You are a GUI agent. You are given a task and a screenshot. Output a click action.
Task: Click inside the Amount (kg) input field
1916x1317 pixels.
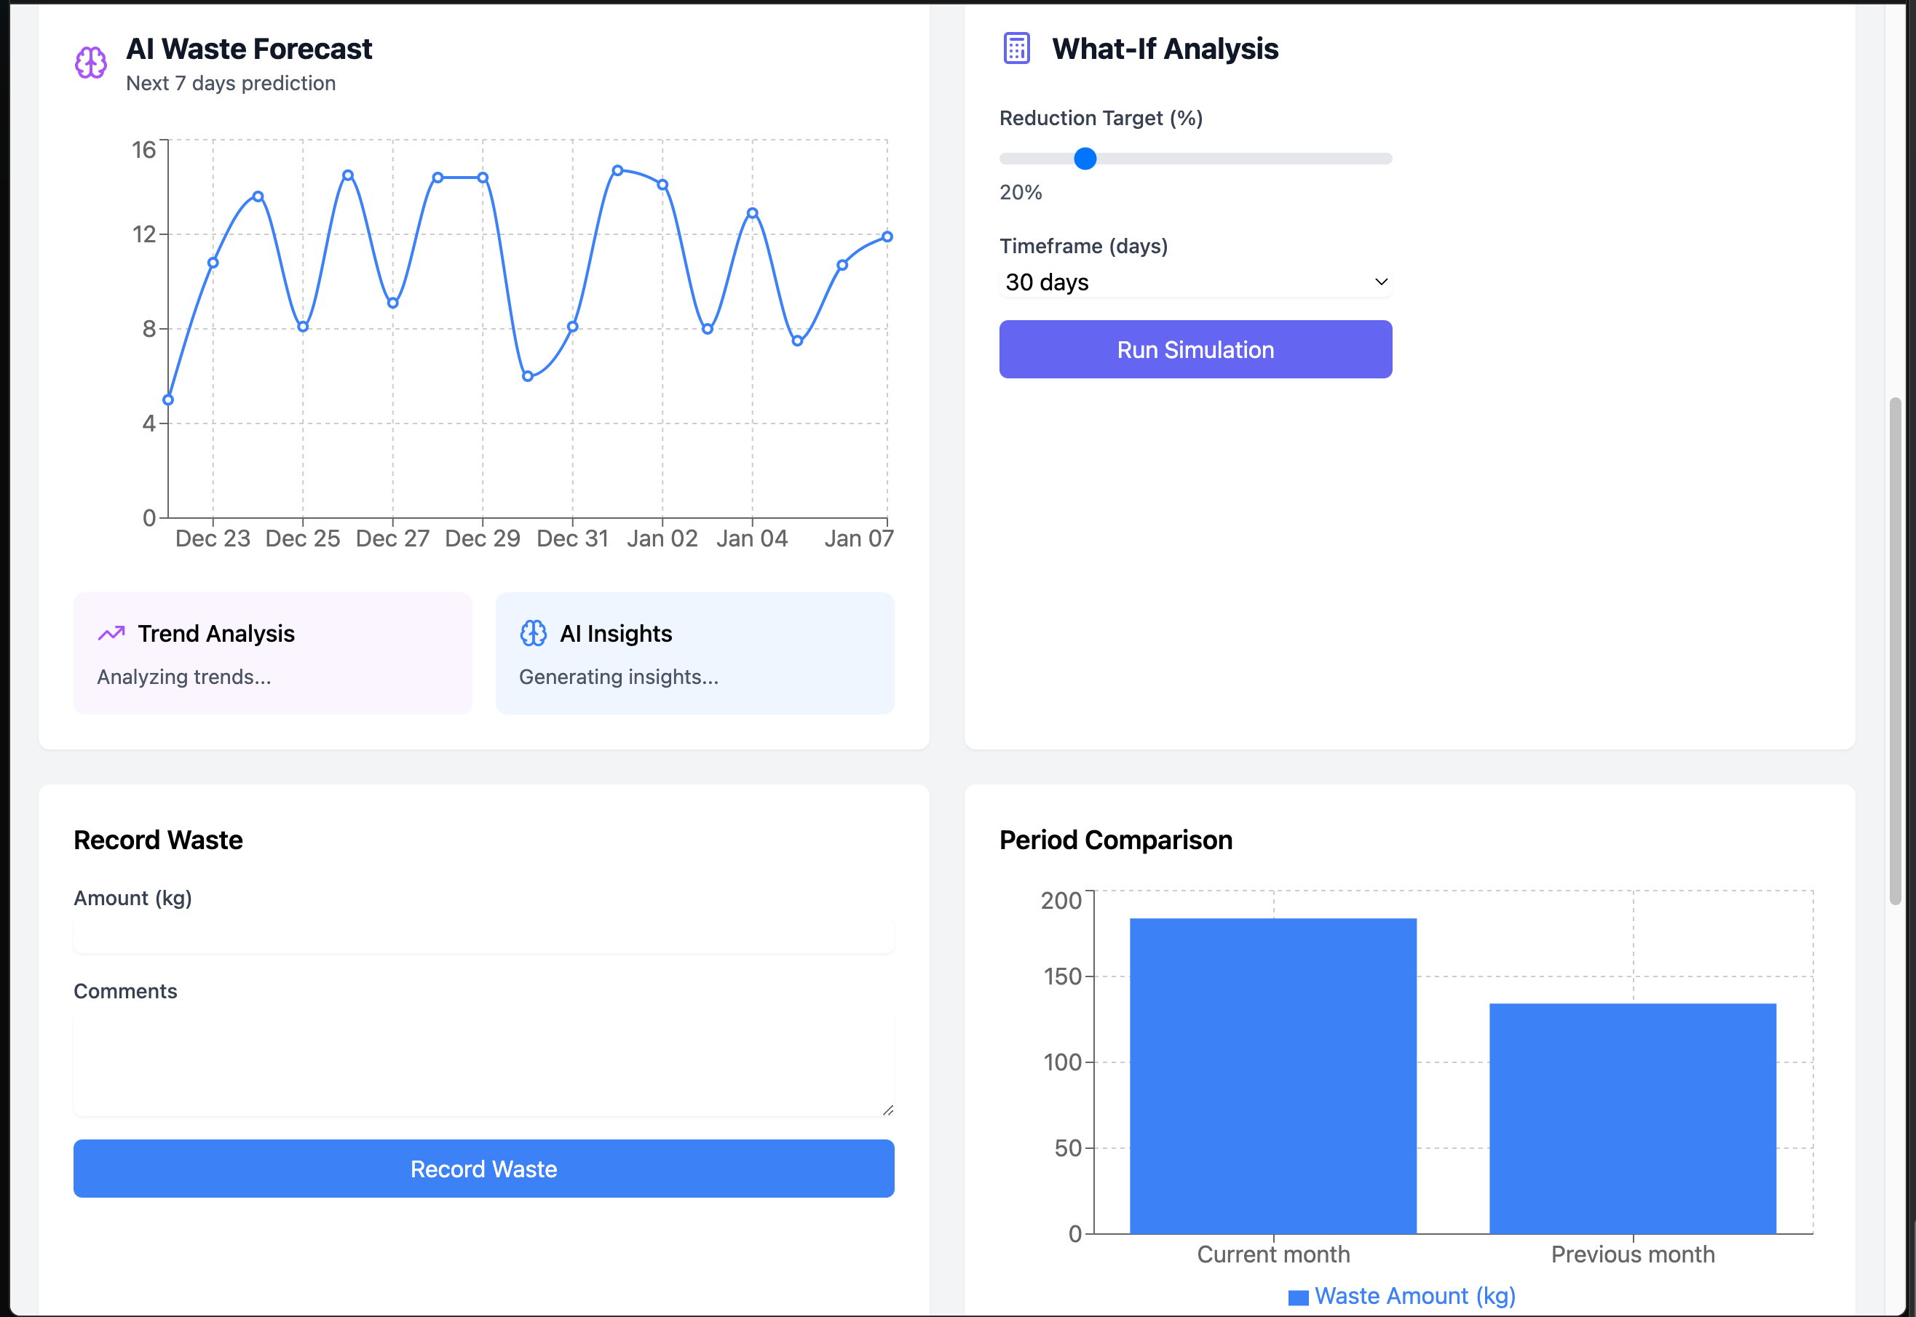point(484,936)
